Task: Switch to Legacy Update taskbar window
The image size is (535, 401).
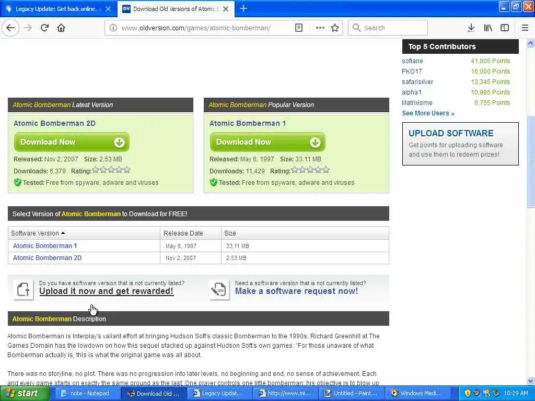Action: coord(220,393)
